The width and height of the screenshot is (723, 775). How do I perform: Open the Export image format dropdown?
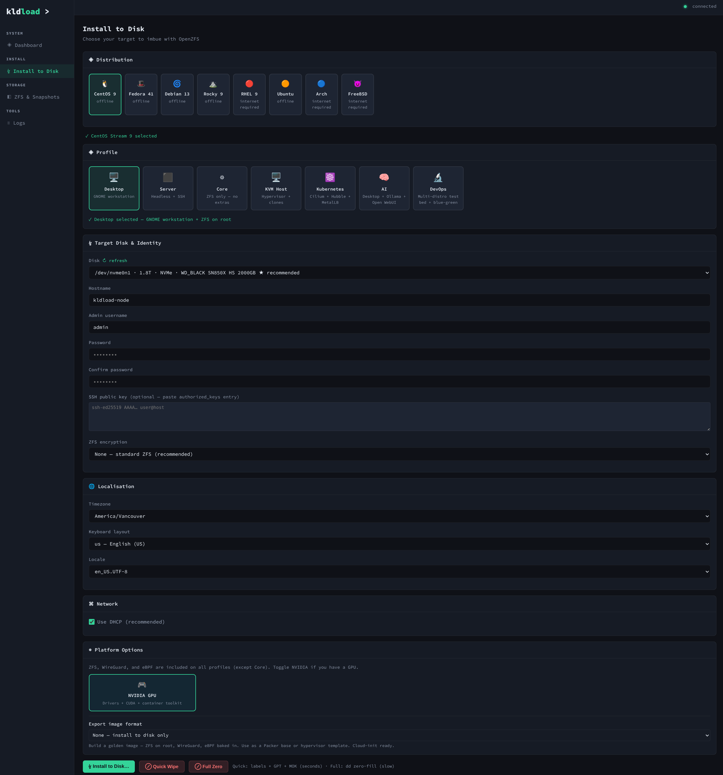coord(400,735)
